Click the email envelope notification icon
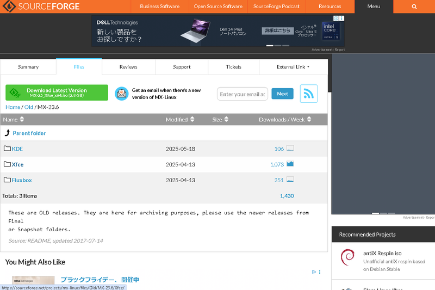The width and height of the screenshot is (435, 290). (121, 94)
